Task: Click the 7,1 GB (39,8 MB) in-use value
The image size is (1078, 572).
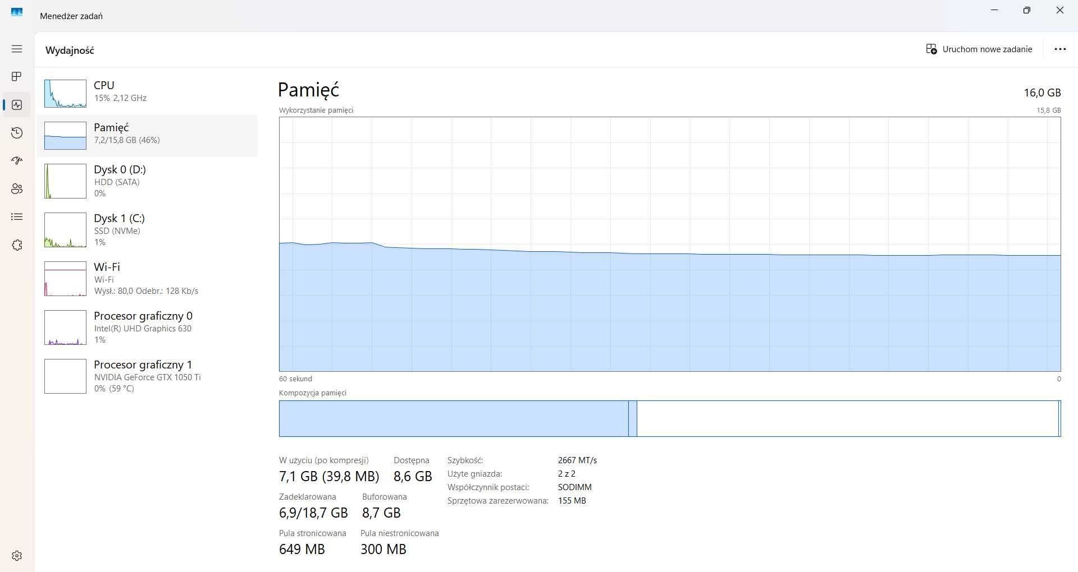Action: point(329,477)
